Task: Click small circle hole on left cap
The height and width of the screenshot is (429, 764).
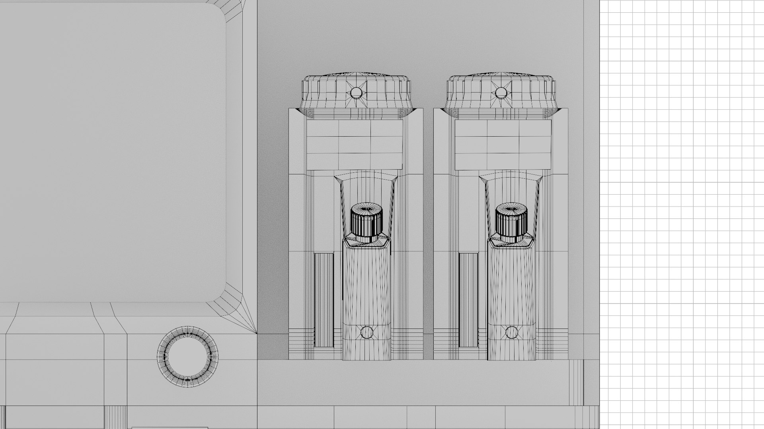Action: (x=356, y=93)
